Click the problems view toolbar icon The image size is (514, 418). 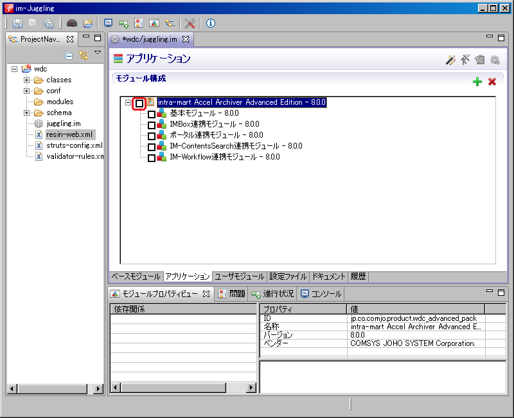(x=139, y=23)
